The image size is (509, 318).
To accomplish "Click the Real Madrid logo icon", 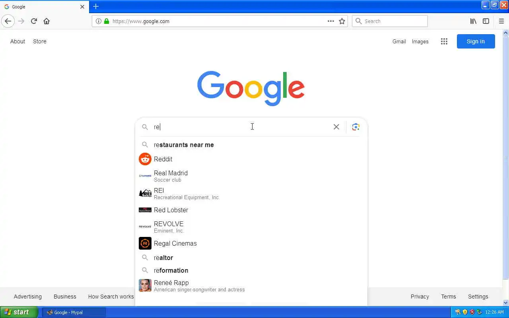I will click(x=145, y=176).
